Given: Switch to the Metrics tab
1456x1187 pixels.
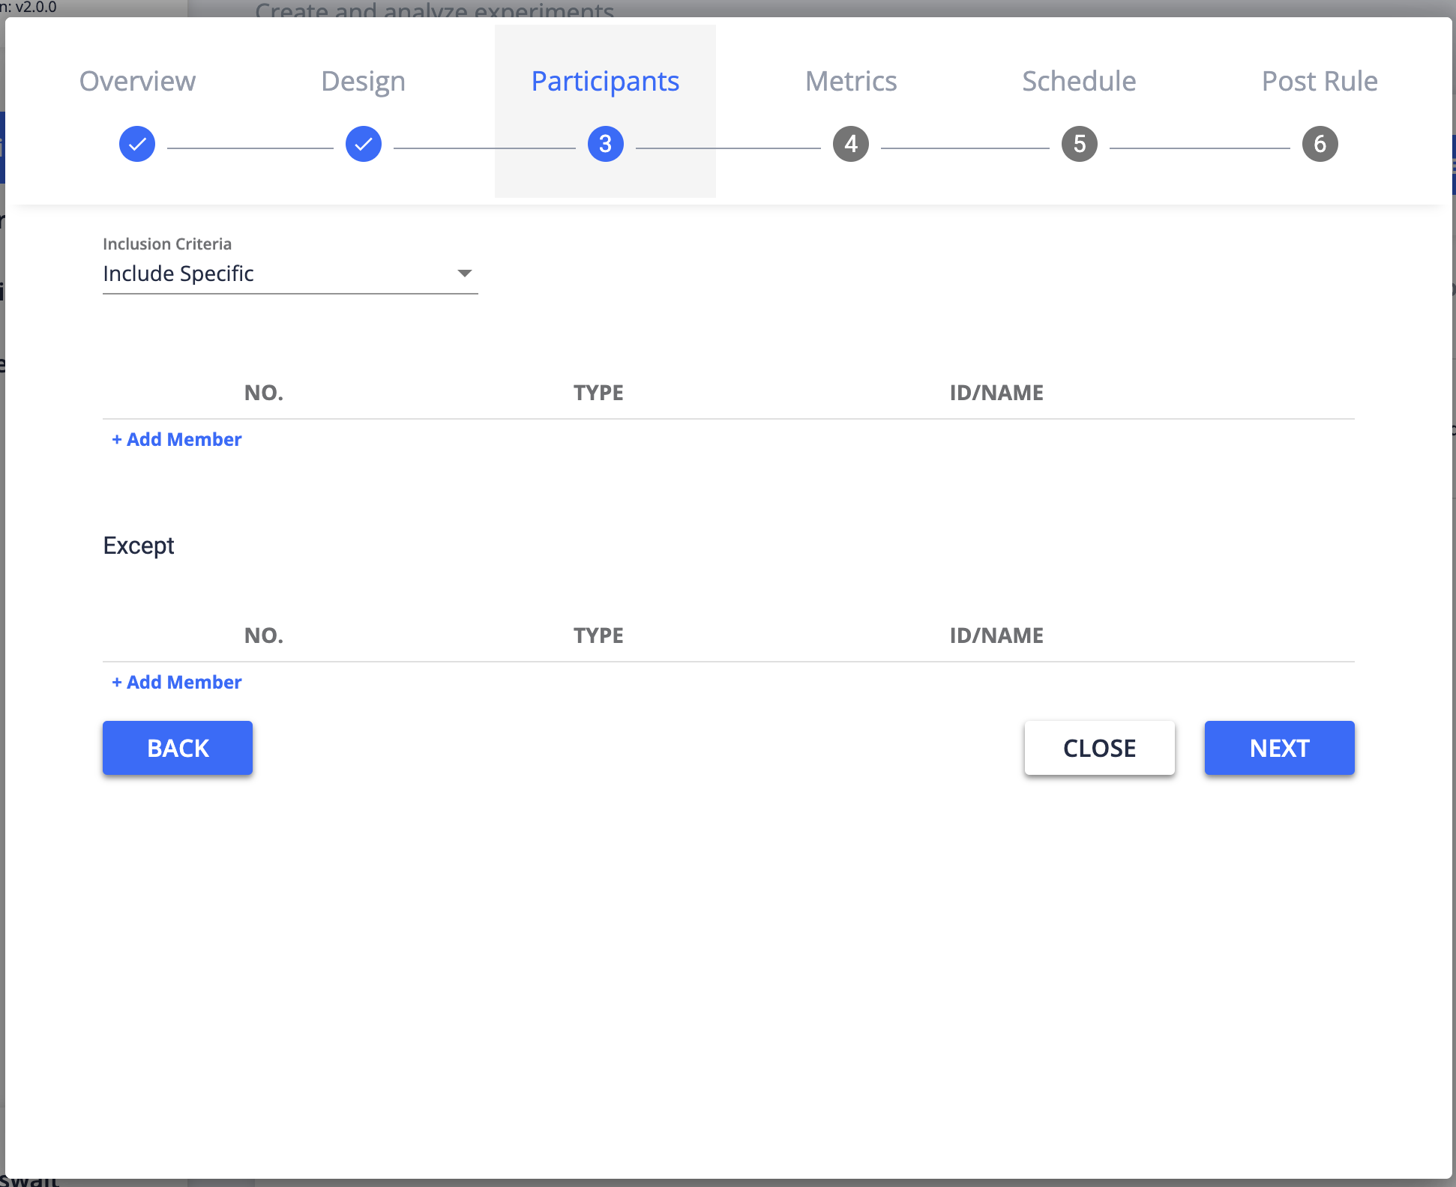Looking at the screenshot, I should pyautogui.click(x=851, y=81).
